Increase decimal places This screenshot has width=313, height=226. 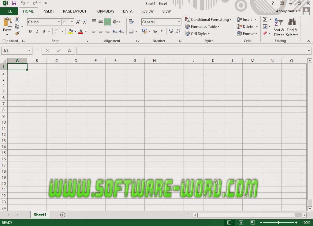[x=171, y=31]
